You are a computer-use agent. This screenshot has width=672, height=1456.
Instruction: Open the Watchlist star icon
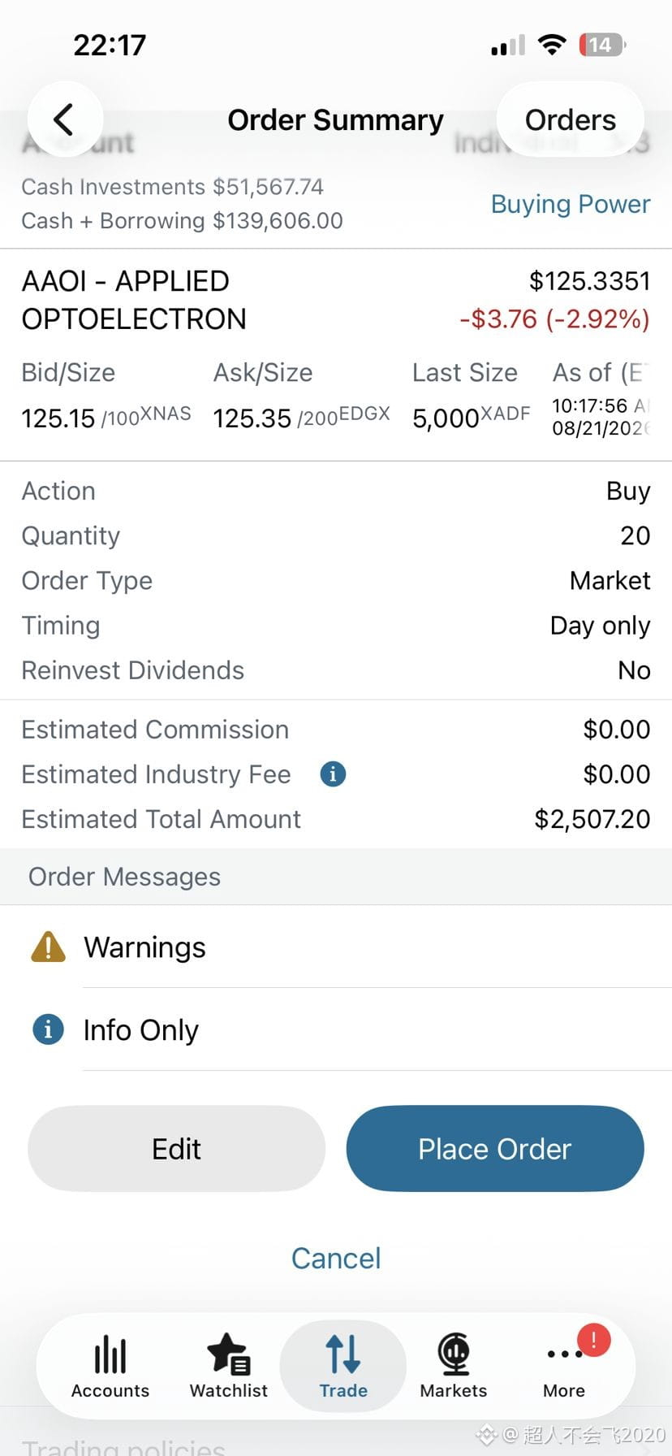pos(229,1354)
